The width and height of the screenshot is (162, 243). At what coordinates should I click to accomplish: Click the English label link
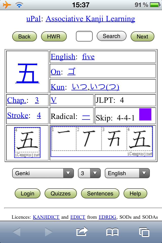(63, 56)
